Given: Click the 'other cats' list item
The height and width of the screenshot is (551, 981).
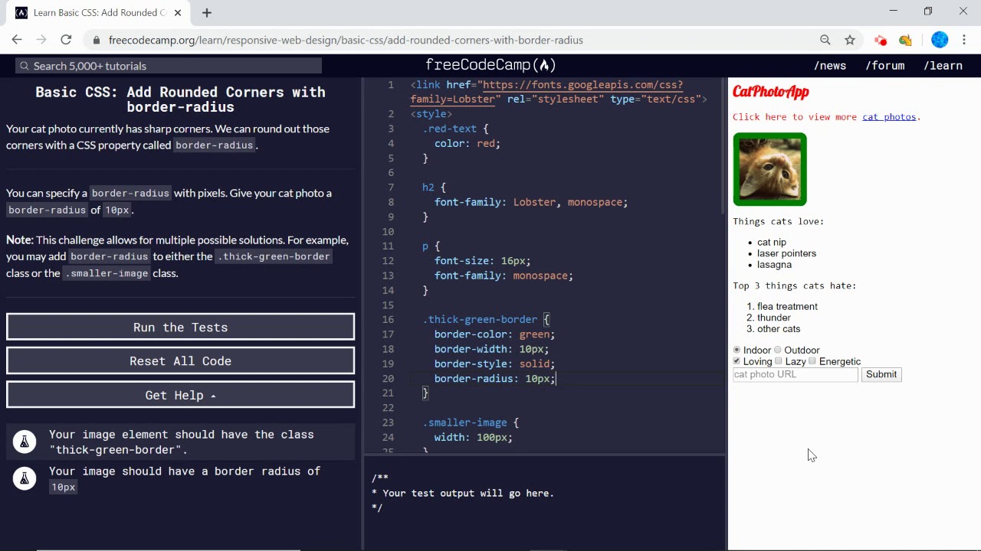Looking at the screenshot, I should click(x=779, y=329).
